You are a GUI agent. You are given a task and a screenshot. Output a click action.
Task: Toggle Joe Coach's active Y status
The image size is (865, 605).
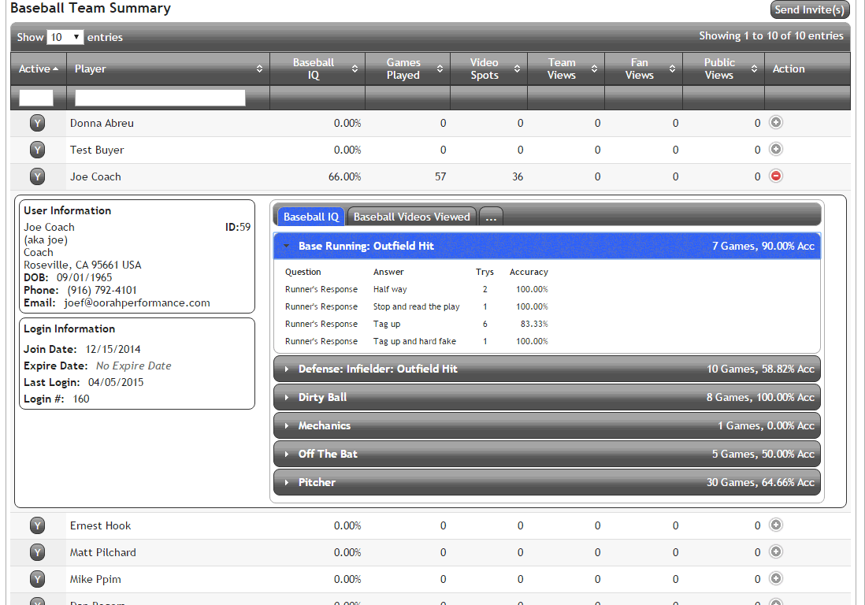pos(38,176)
